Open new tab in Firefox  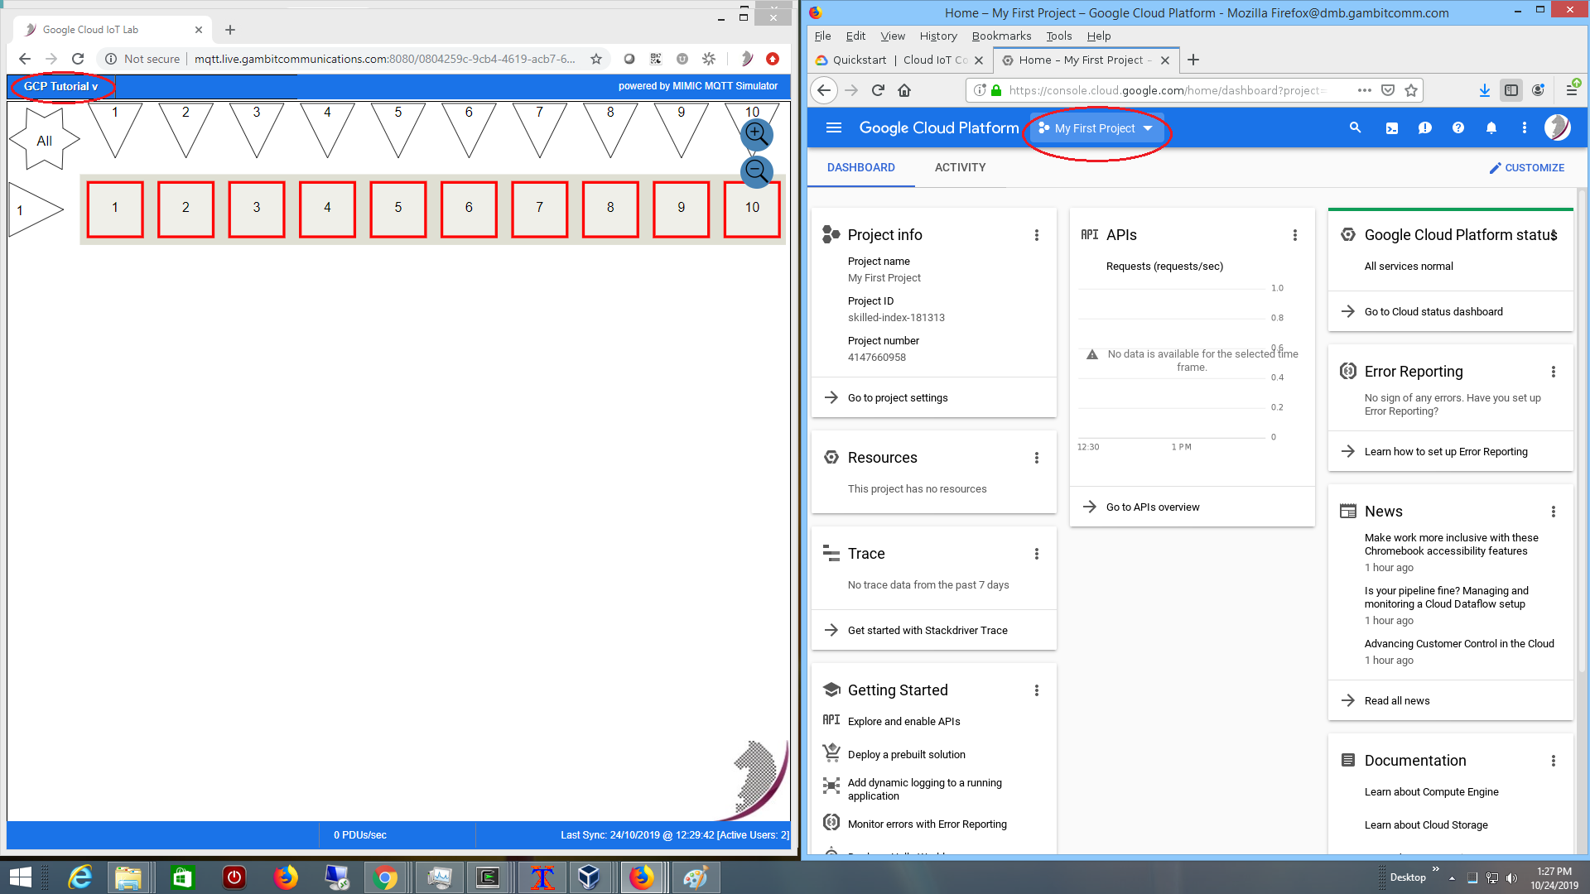point(1193,60)
